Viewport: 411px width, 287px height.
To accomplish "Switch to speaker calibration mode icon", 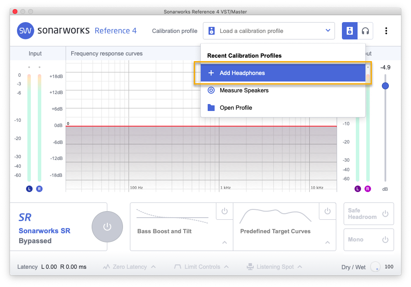I will (x=349, y=31).
